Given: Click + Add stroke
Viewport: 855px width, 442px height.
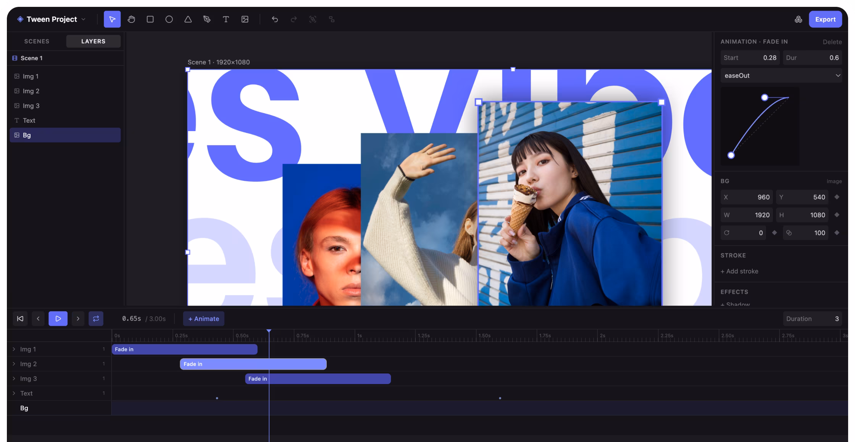Looking at the screenshot, I should 739,271.
